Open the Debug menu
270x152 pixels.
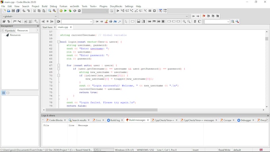click(x=53, y=6)
